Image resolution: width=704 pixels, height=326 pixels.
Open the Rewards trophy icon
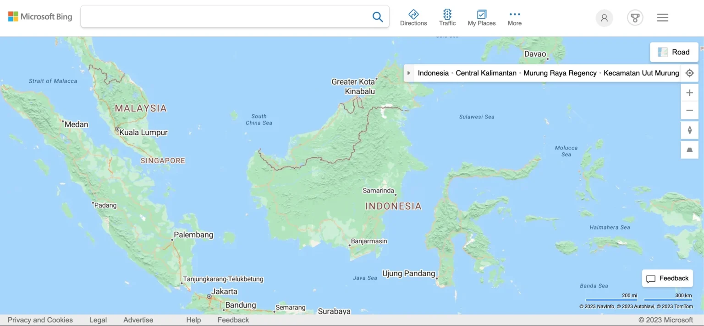click(x=635, y=18)
